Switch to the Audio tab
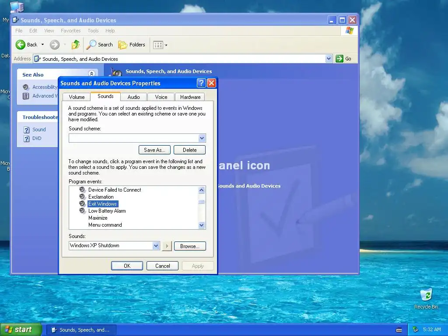 click(133, 97)
